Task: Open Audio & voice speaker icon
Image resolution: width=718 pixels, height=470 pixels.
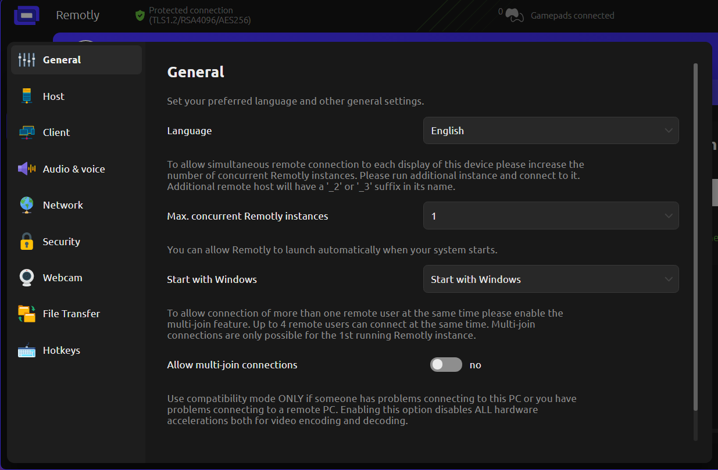Action: click(x=27, y=169)
